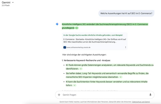Image resolution: width=161 pixels, height=104 pixels.
Task: Click the plus icon to add attachments
Action: [59, 95]
